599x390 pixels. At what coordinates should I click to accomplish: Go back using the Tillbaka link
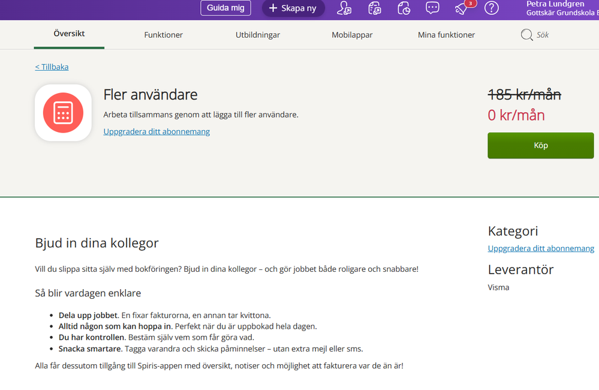tap(51, 67)
